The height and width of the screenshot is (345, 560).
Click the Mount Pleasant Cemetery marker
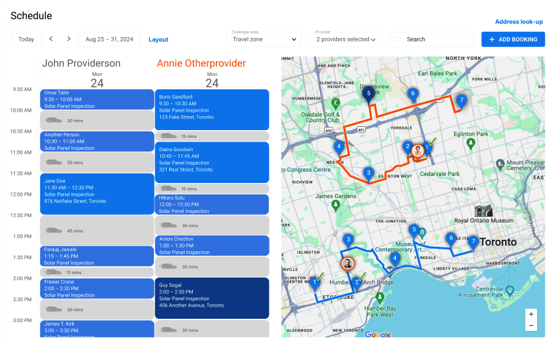click(x=501, y=165)
